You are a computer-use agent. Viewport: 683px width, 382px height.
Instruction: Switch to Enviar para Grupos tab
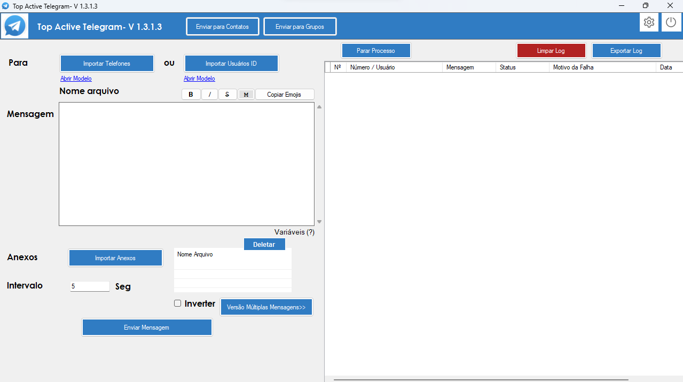(x=300, y=27)
